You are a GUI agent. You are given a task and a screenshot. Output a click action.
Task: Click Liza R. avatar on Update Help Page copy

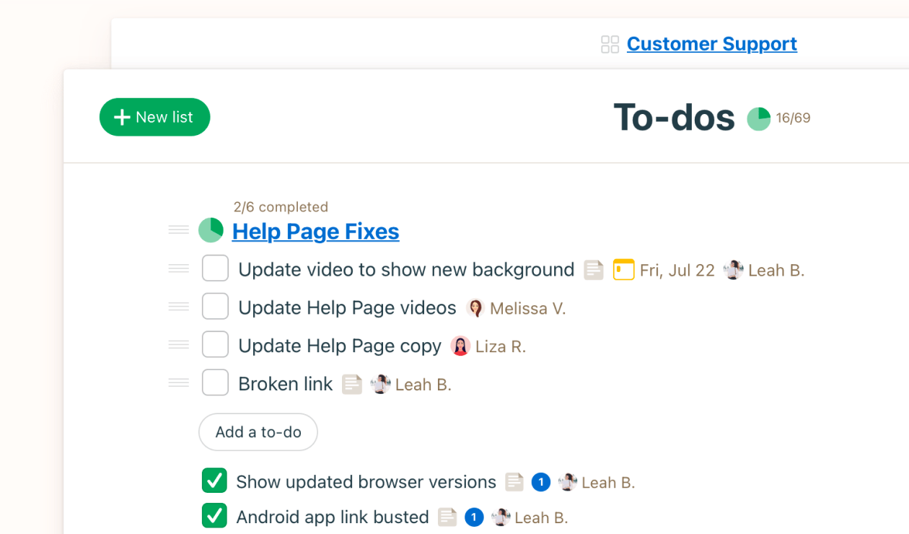(x=460, y=346)
